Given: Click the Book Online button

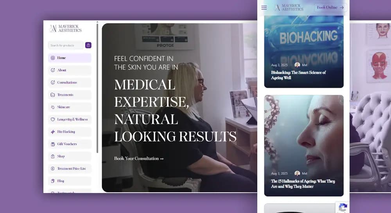Looking at the screenshot, I should click(330, 7).
